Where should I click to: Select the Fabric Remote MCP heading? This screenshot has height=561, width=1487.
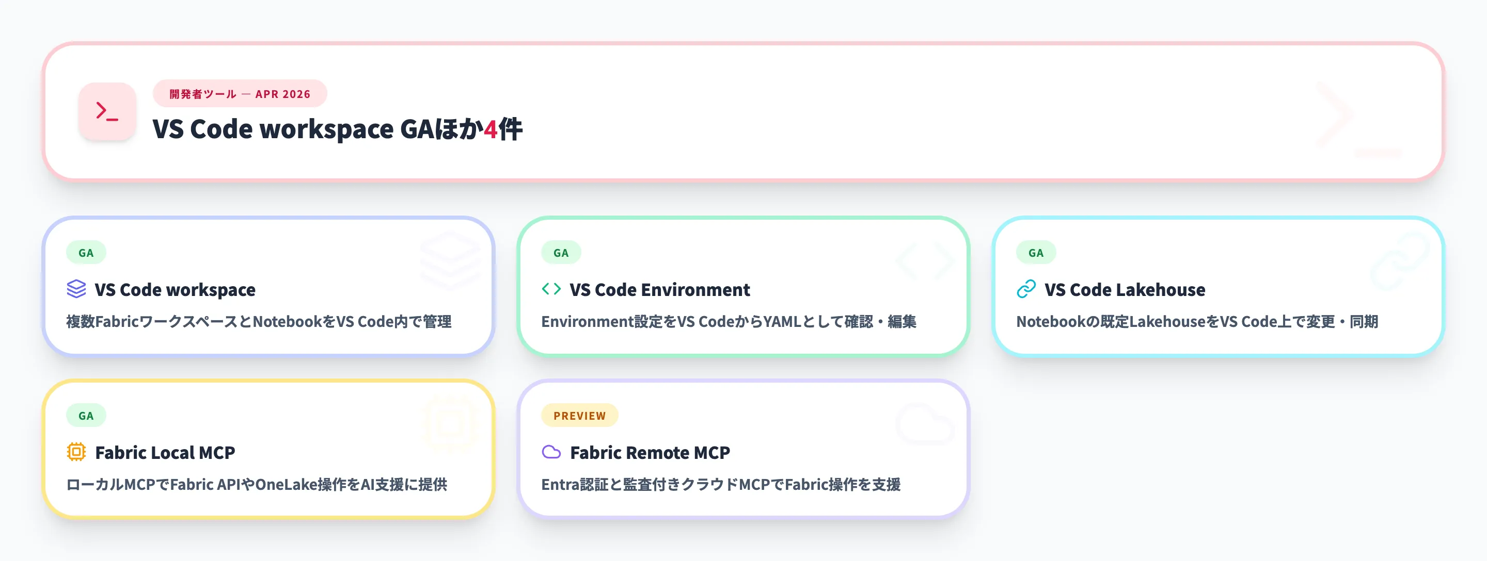[x=650, y=453]
